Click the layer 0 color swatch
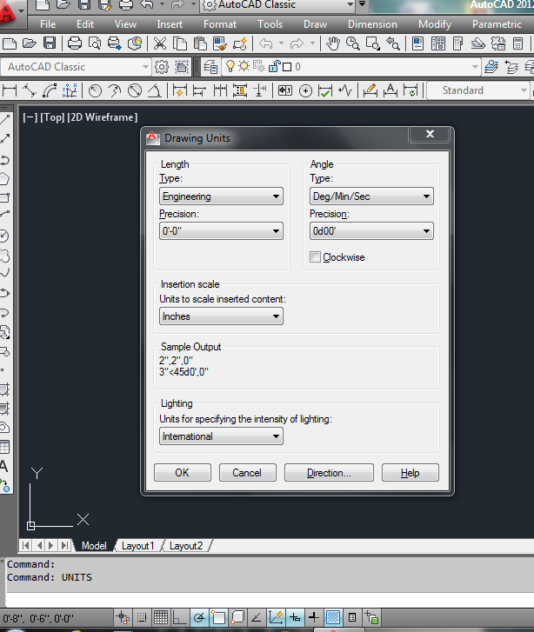The height and width of the screenshot is (632, 534). tap(287, 67)
